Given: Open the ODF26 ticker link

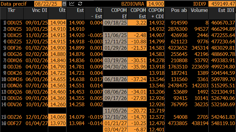Looking at the screenshot, I should tap(14, 48).
